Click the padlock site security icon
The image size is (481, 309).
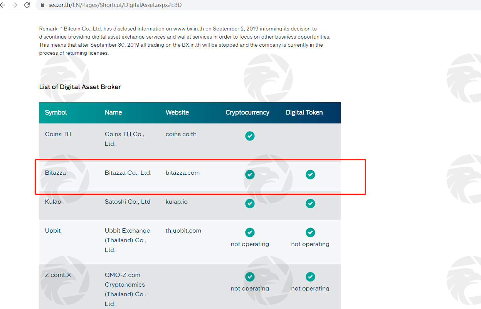43,5
